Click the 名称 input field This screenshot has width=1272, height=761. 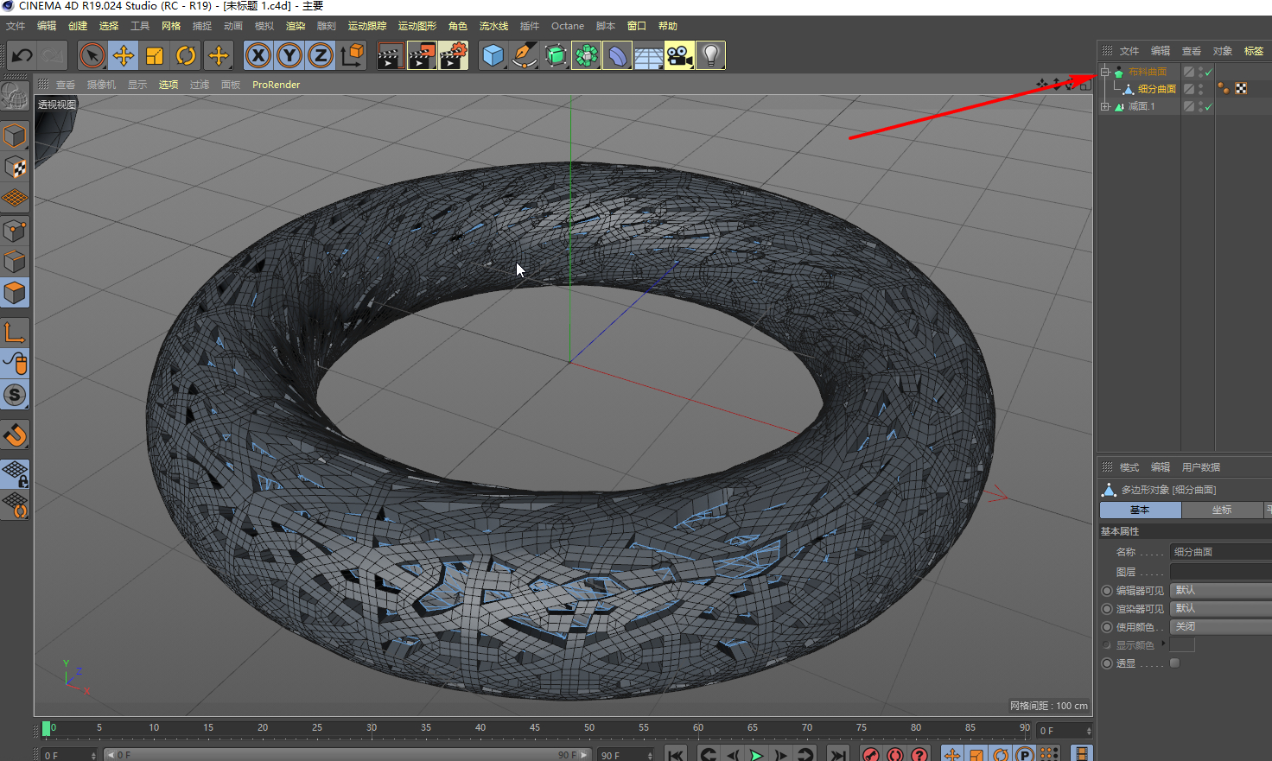(1220, 552)
